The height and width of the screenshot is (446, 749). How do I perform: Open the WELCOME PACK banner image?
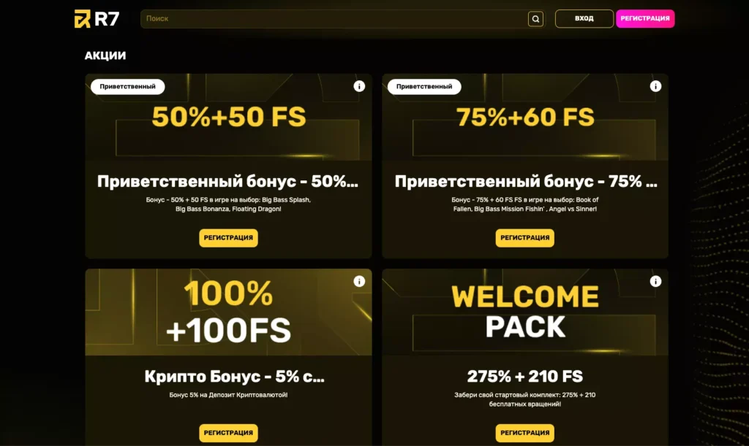click(525, 312)
